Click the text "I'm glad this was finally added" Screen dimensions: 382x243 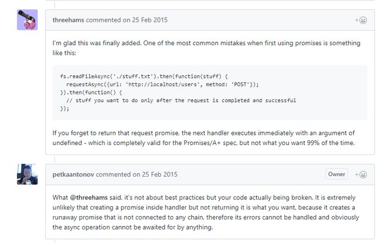(97, 43)
